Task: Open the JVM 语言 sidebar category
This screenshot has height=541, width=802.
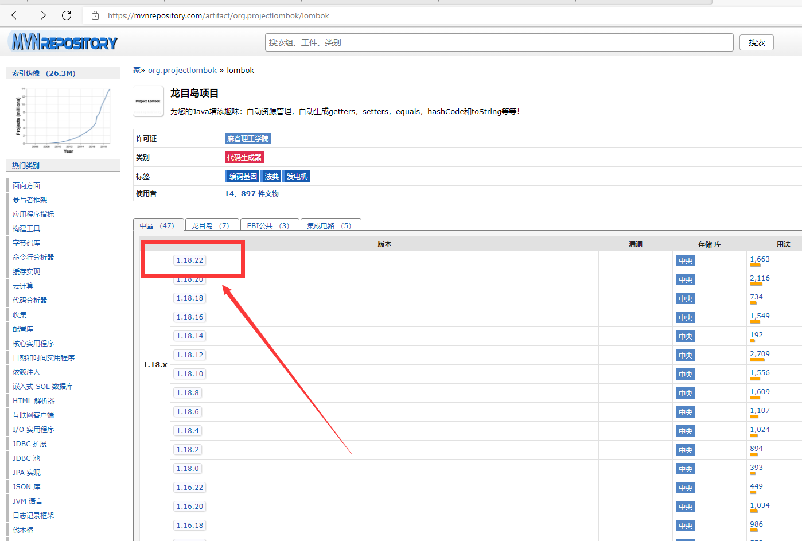Action: click(28, 501)
